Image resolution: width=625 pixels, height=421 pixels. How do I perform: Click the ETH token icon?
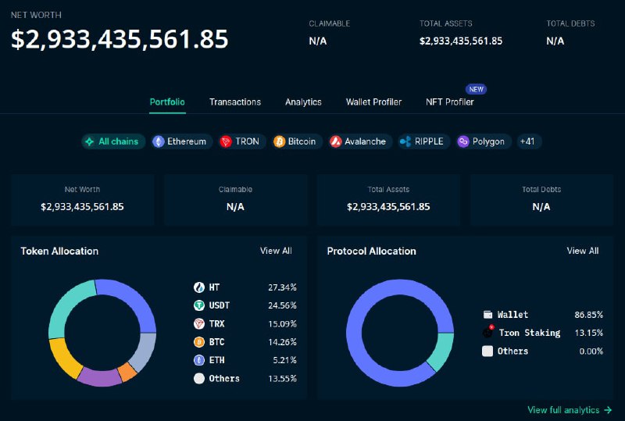click(x=199, y=360)
